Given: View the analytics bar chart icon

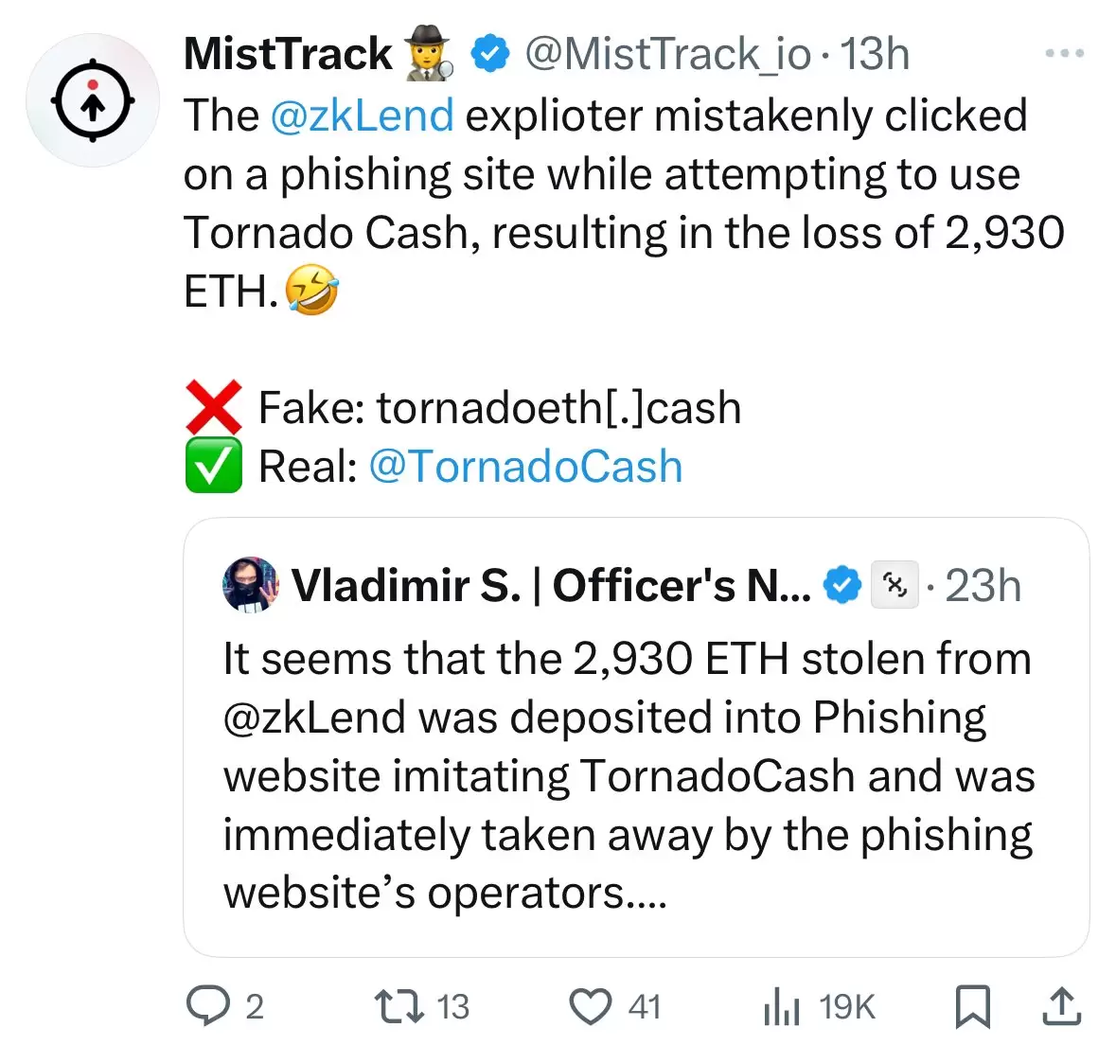Looking at the screenshot, I should click(x=782, y=1006).
